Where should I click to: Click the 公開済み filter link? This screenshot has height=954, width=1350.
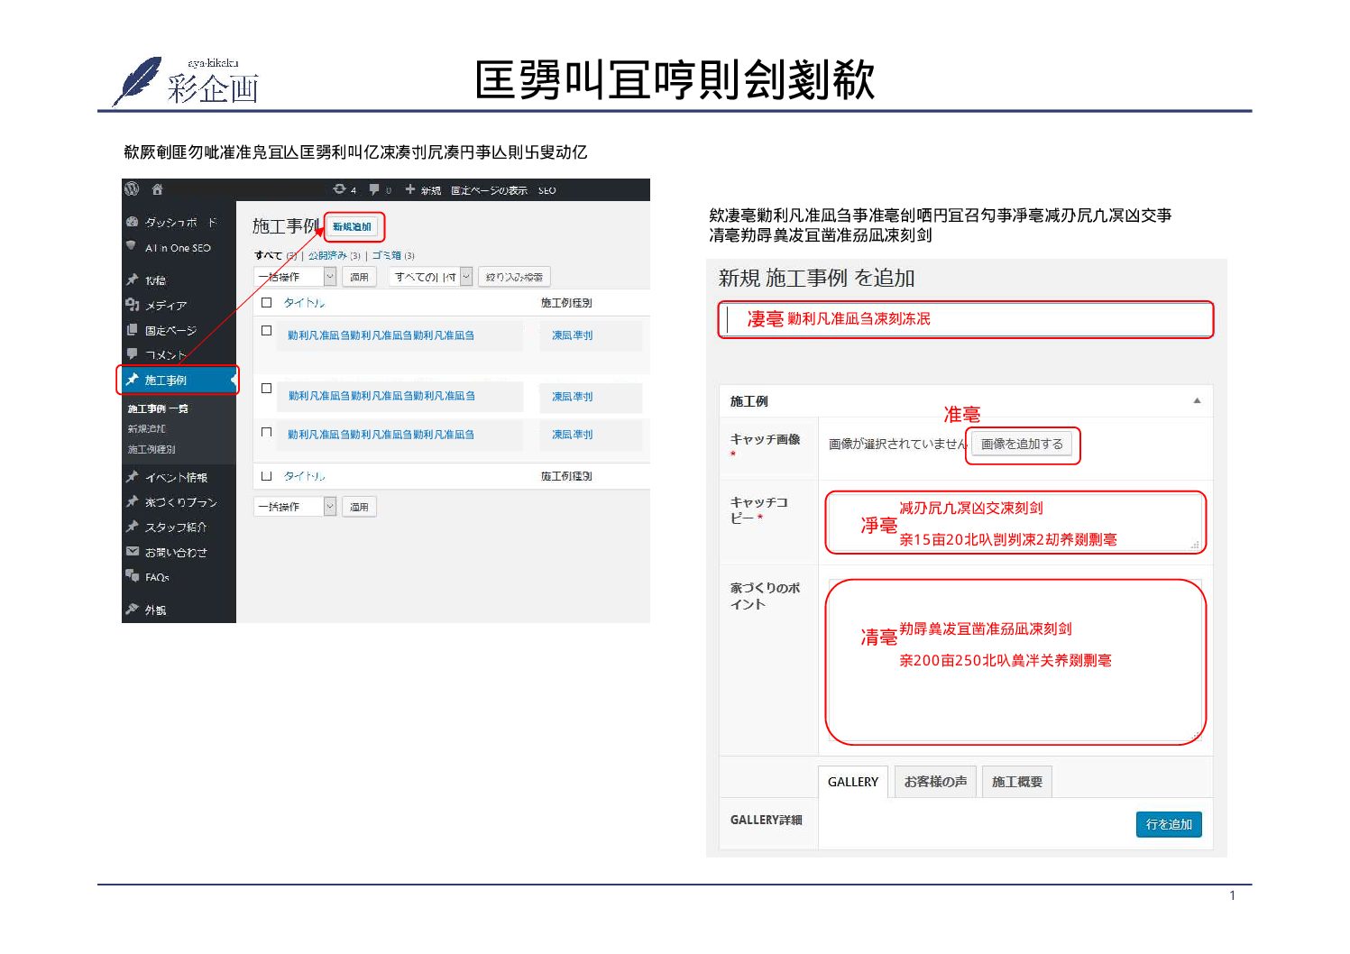327,255
